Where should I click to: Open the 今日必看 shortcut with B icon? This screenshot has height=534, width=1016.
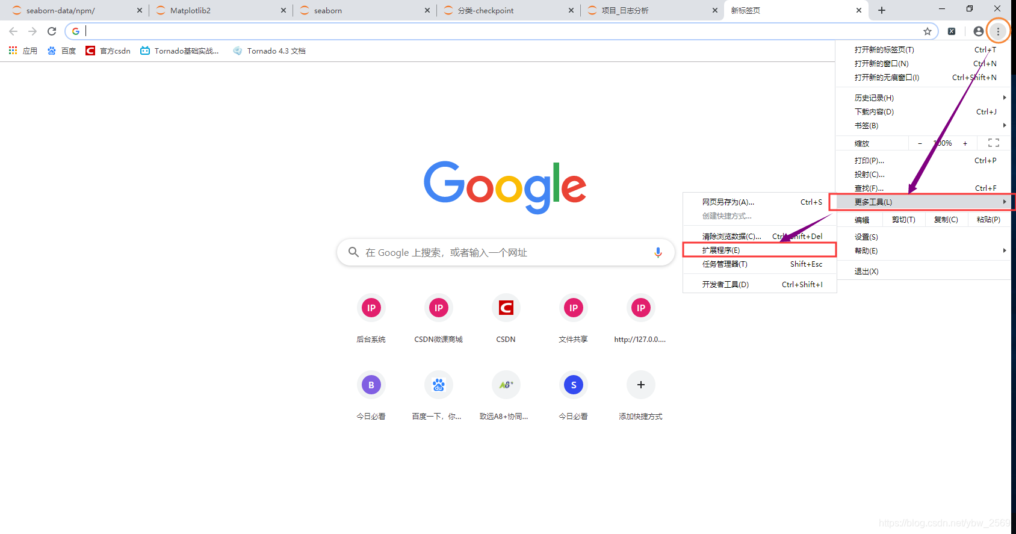[x=371, y=396]
